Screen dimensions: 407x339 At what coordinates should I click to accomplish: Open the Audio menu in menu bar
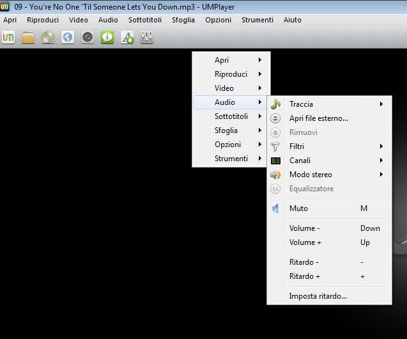[108, 20]
